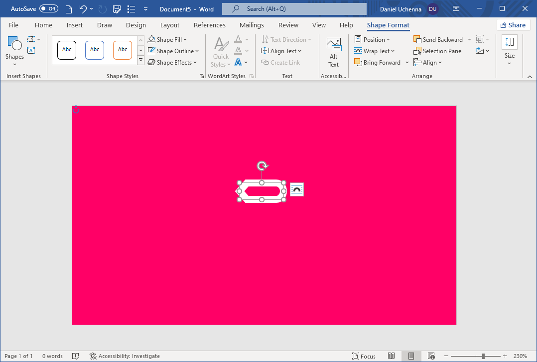Click the Accessibility Investigate status icon
The image size is (537, 362).
[93, 356]
